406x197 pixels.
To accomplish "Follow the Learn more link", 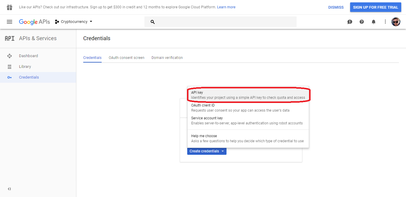I will (x=226, y=7).
